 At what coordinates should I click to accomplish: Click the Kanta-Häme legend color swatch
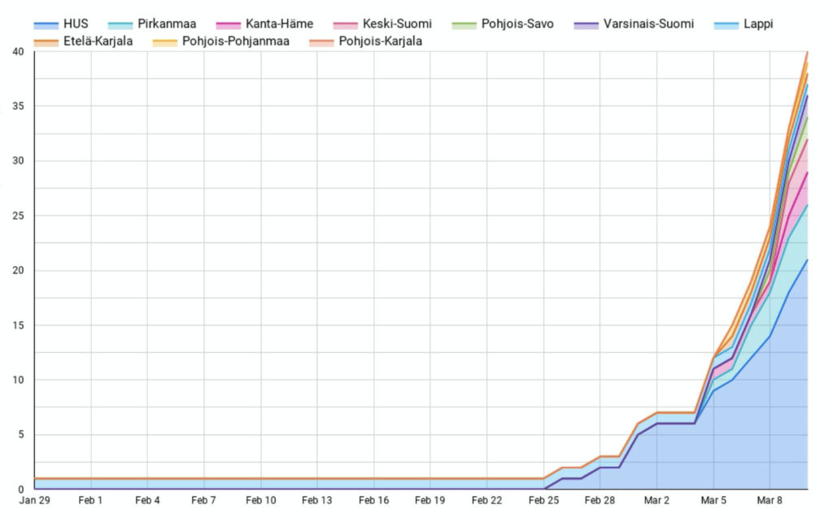tap(229, 25)
